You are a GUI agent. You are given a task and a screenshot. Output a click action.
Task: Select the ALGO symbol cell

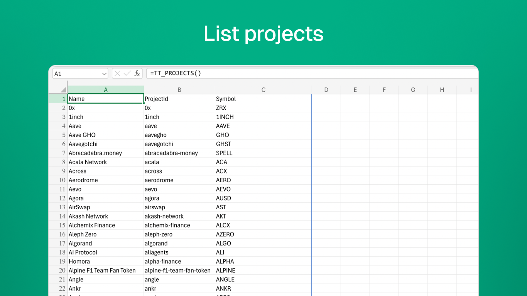click(x=263, y=243)
